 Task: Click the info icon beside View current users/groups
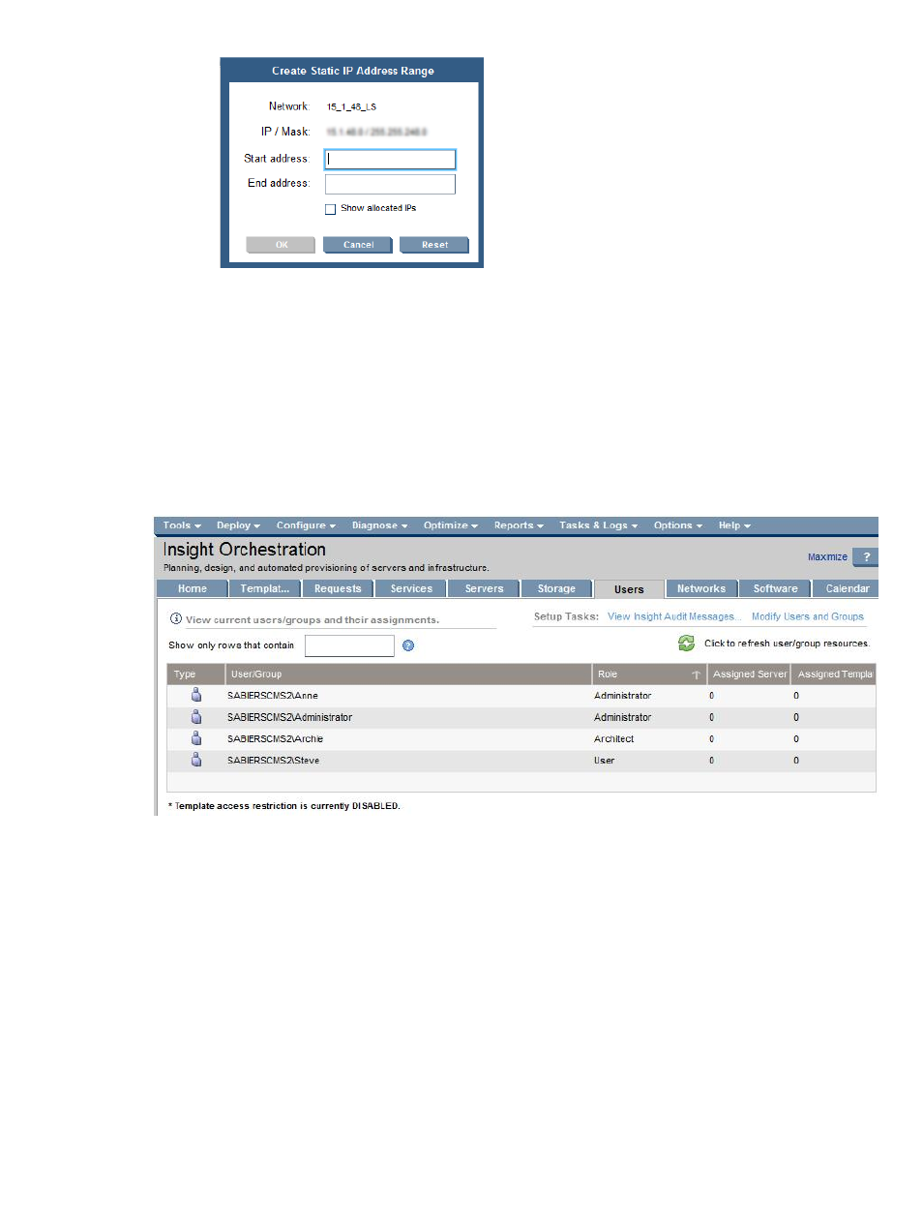(176, 618)
